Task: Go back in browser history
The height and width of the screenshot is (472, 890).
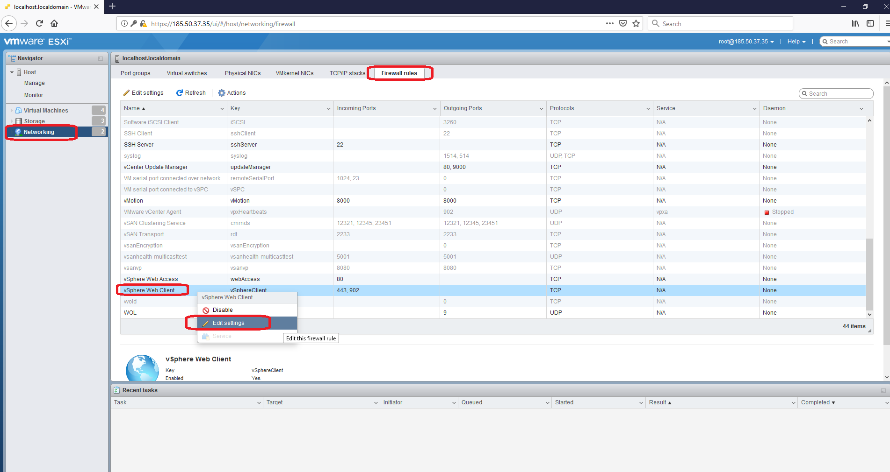Action: (8, 23)
